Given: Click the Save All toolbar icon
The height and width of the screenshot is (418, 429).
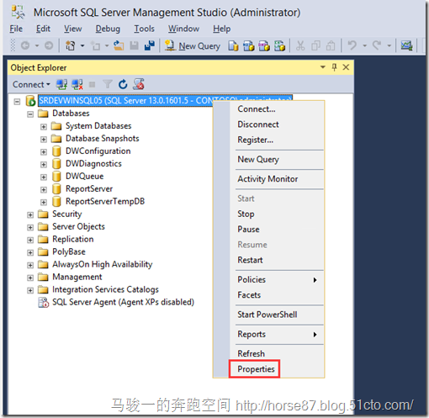Looking at the screenshot, I should (150, 45).
